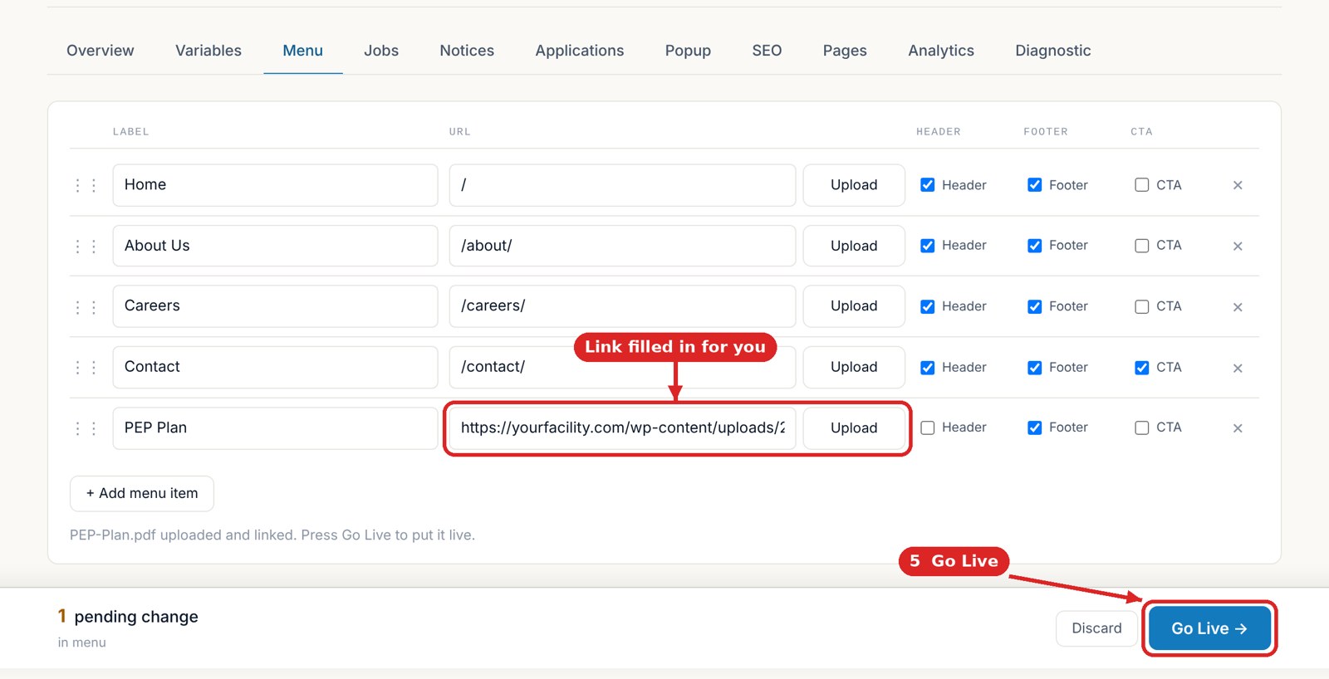Viewport: 1329px width, 679px height.
Task: Edit the Careers label field
Action: (275, 306)
